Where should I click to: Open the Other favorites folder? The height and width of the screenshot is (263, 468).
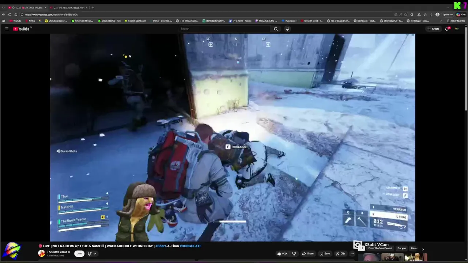tap(456, 21)
